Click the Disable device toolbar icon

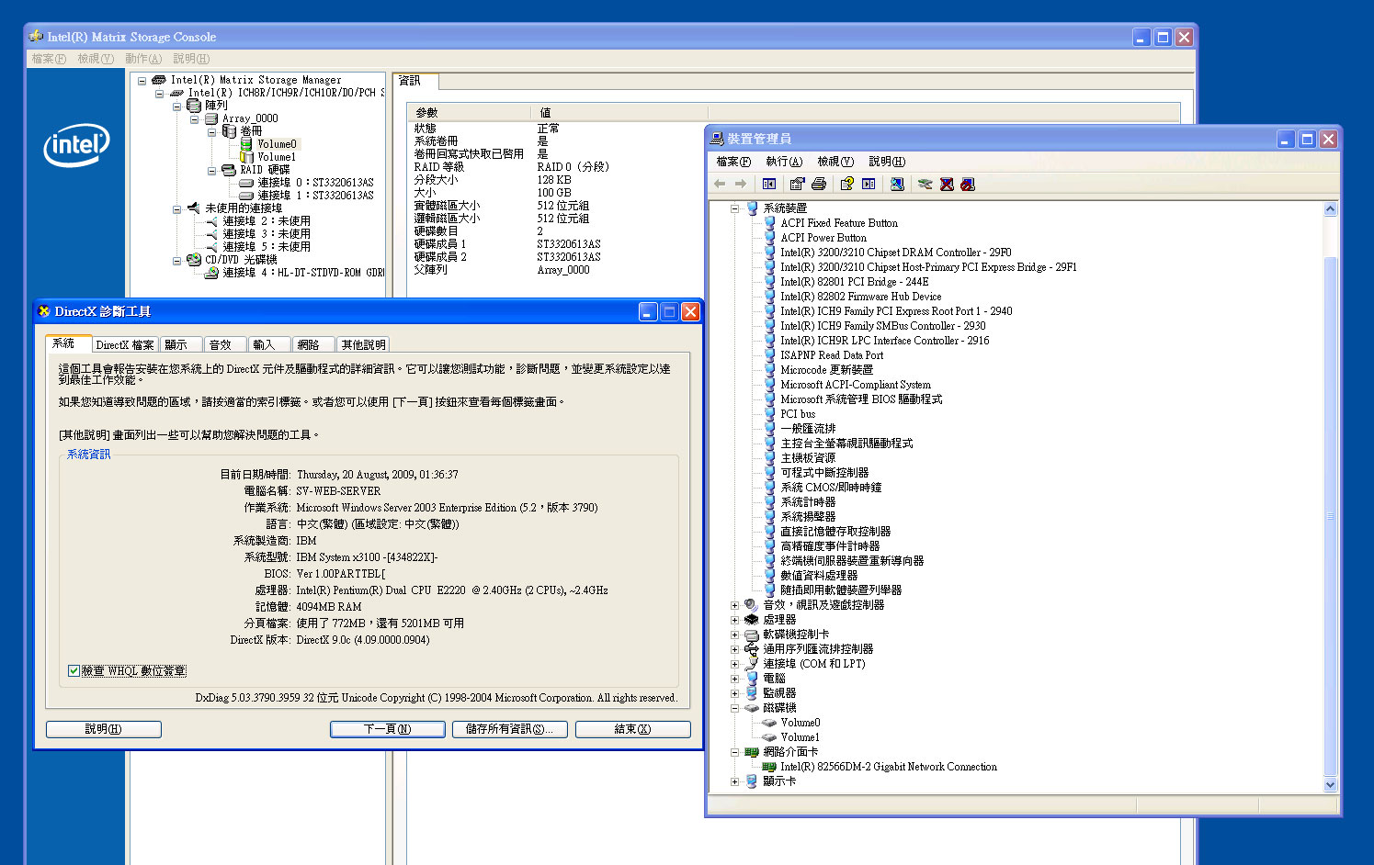[x=968, y=185]
